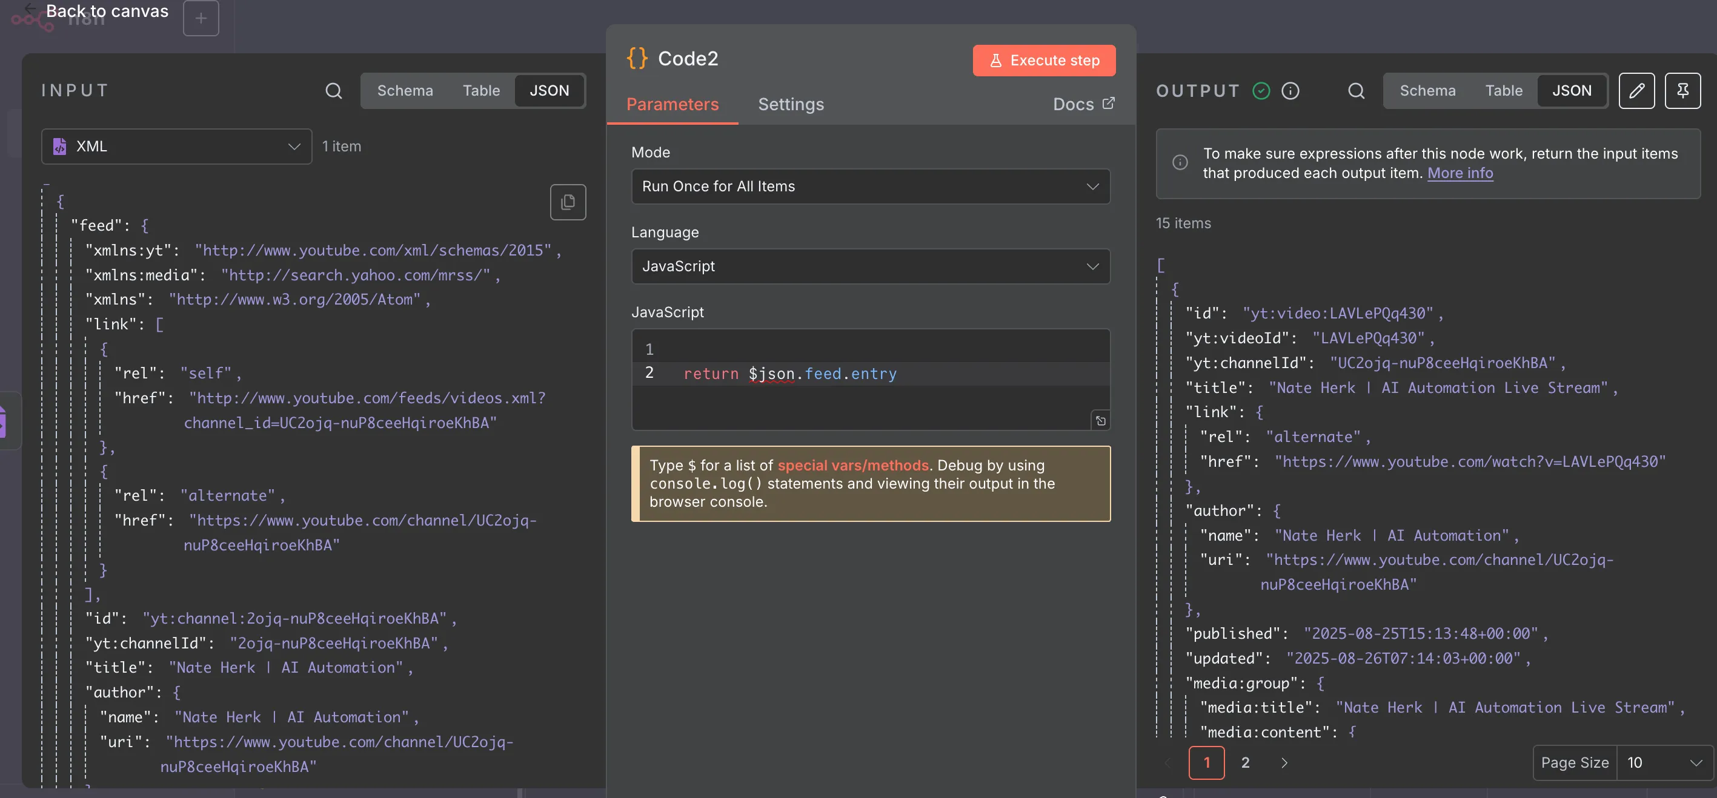
Task: Open the Page Size dropdown
Action: pyautogui.click(x=1664, y=762)
